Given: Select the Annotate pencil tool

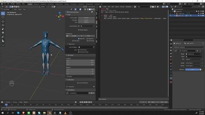Looking at the screenshot, I should click(3, 37).
